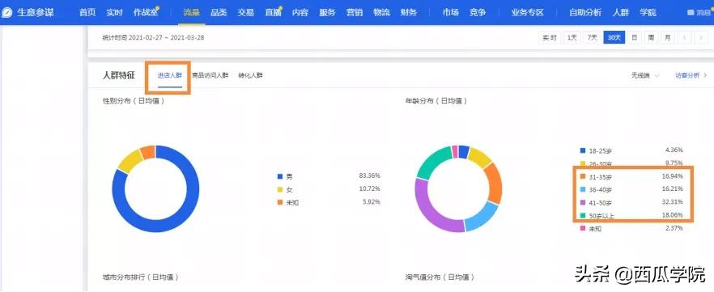The width and height of the screenshot is (714, 292).
Task: Click the 18-25岁 legend swatch
Action: click(x=583, y=150)
